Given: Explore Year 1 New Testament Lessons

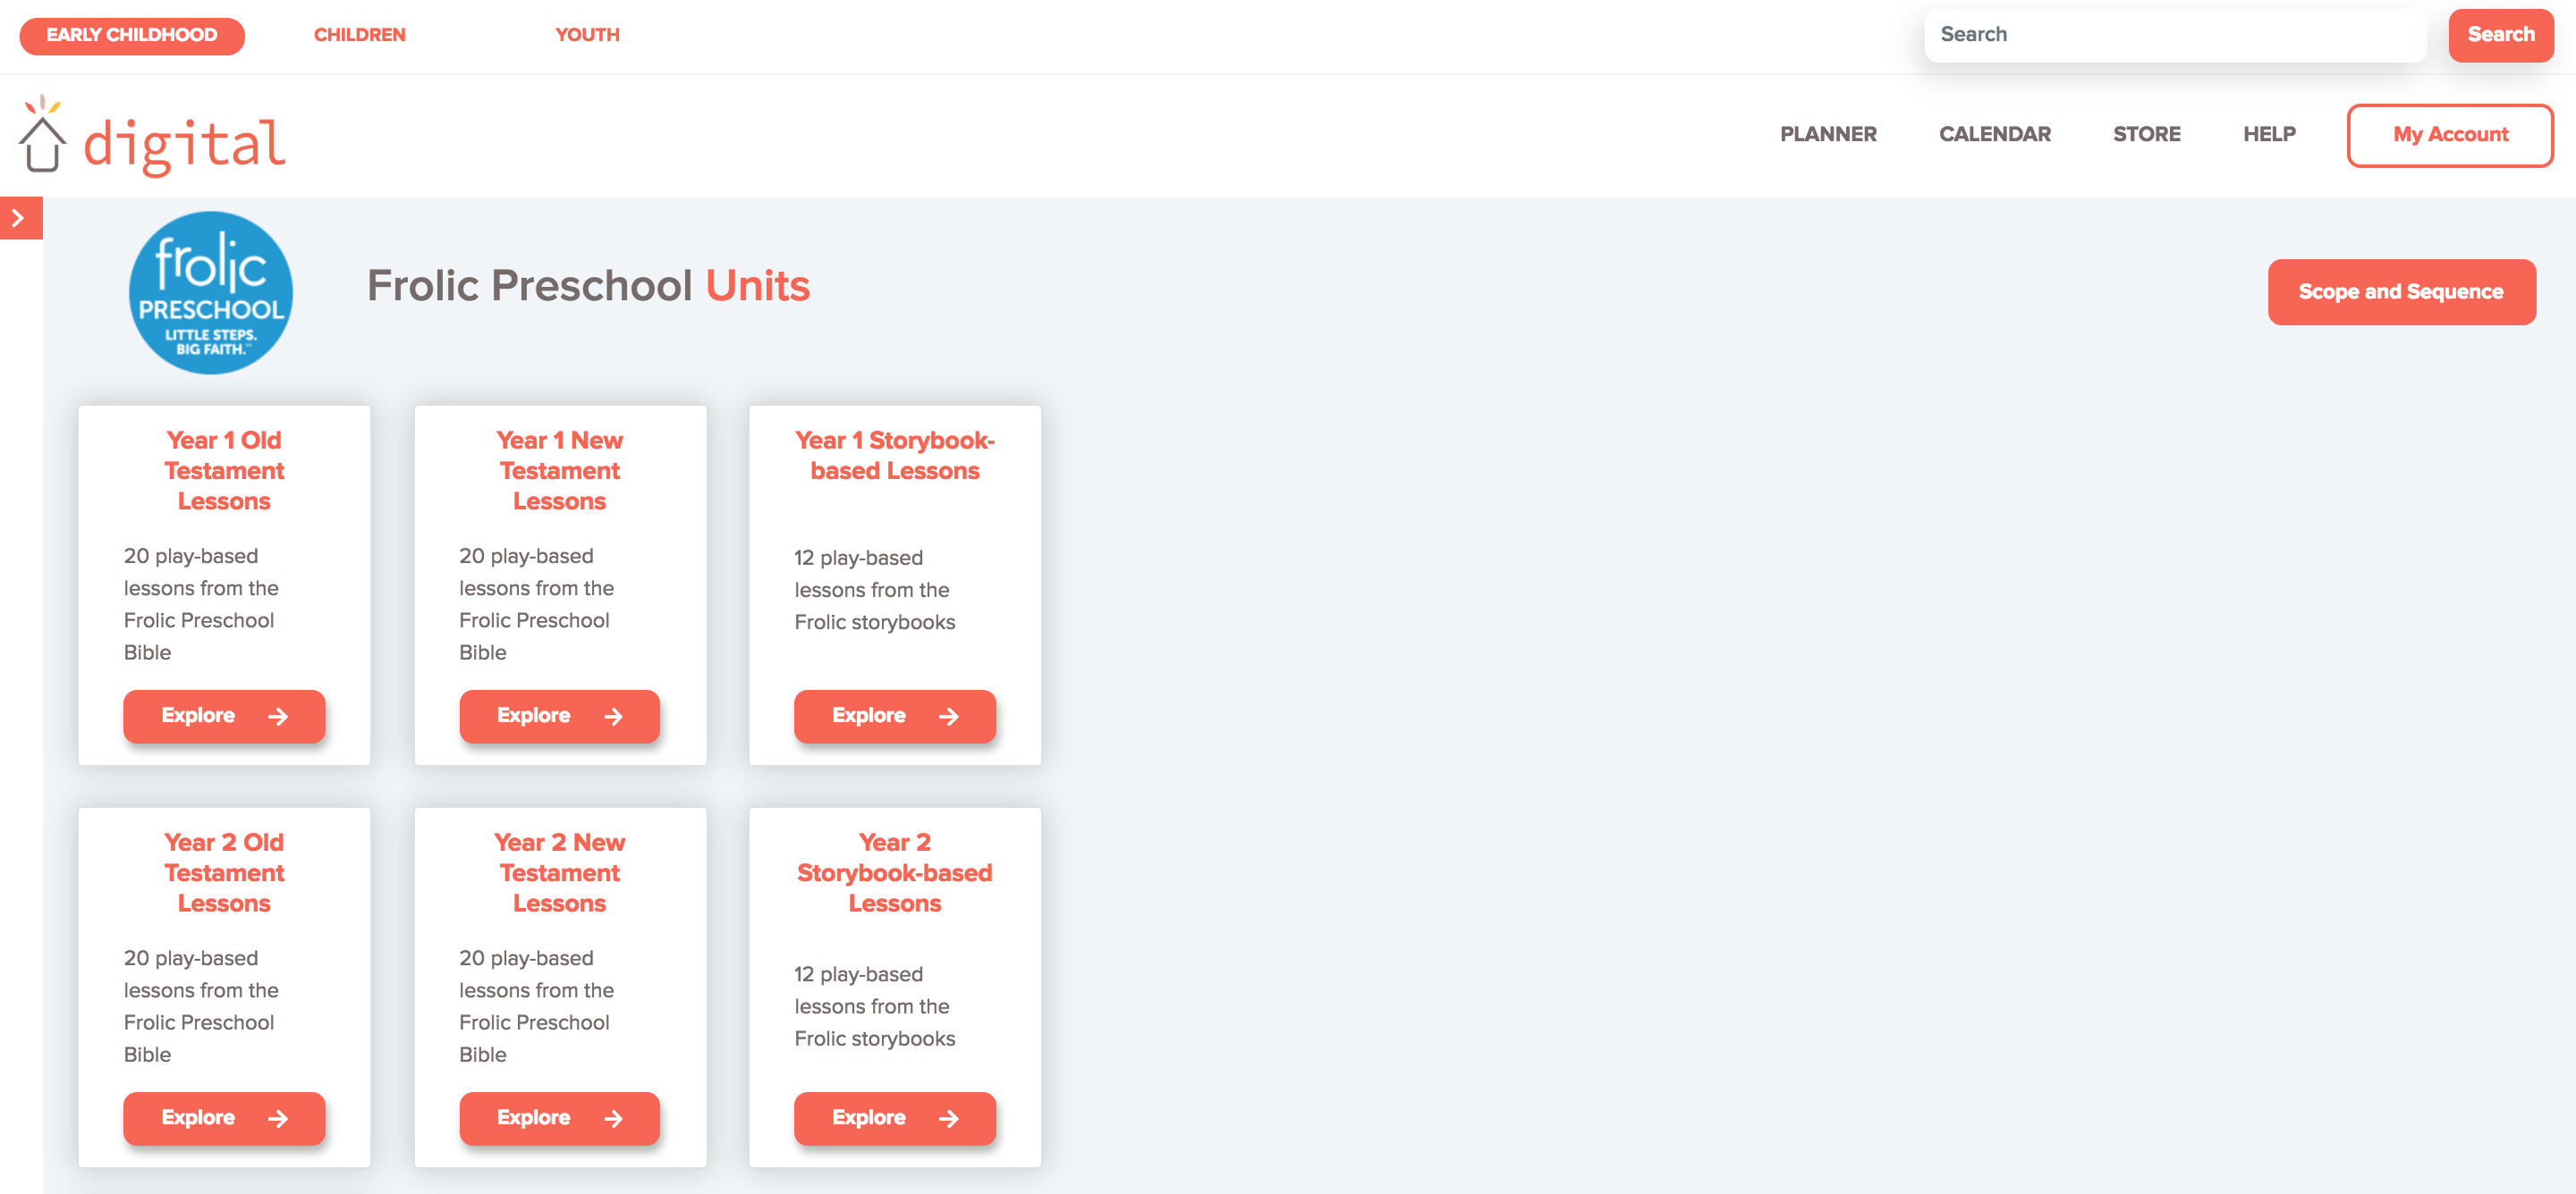Looking at the screenshot, I should [x=559, y=717].
